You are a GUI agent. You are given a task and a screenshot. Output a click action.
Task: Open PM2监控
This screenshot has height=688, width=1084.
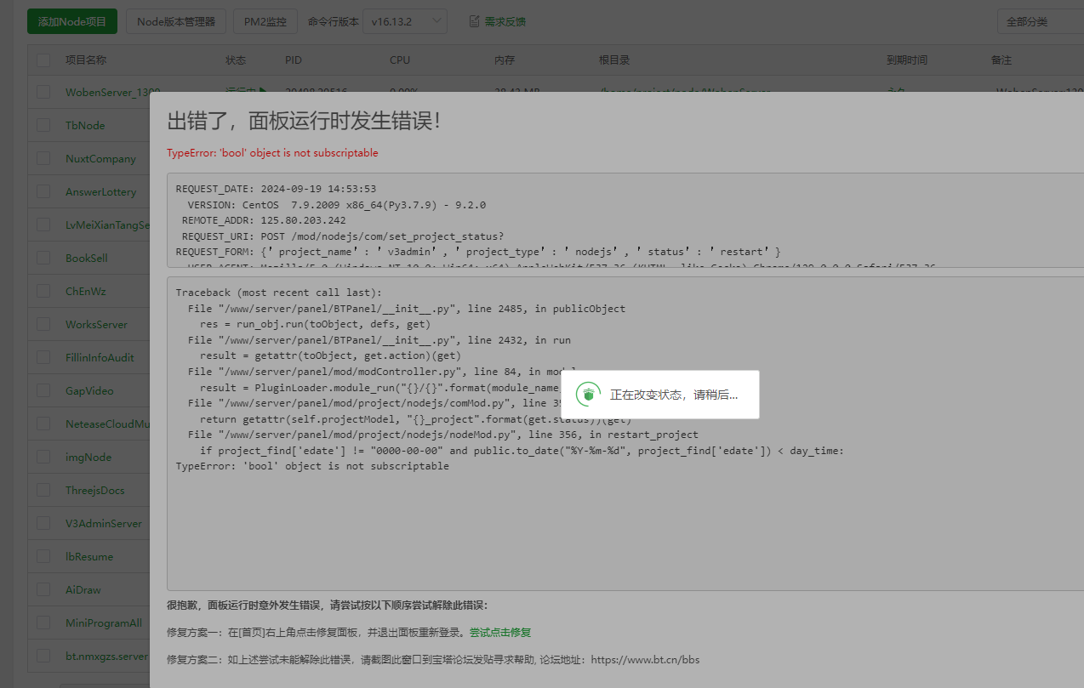point(265,22)
